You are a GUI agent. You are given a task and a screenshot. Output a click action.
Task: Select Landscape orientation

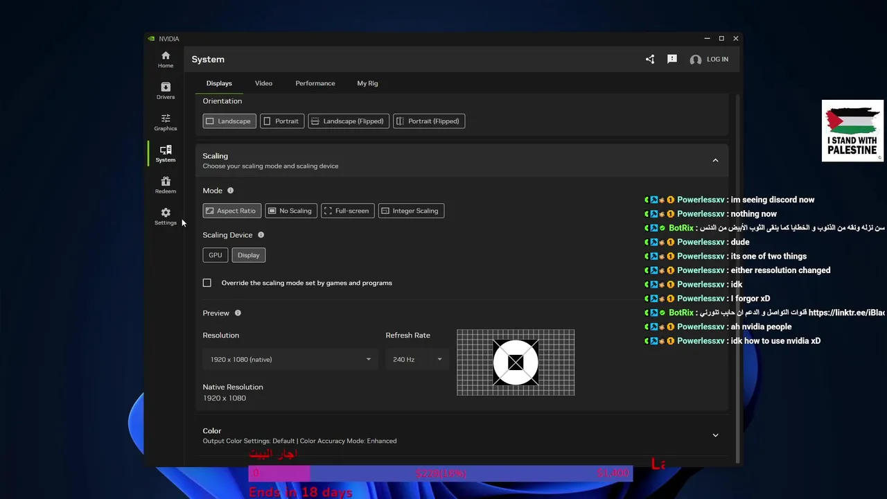(x=229, y=121)
